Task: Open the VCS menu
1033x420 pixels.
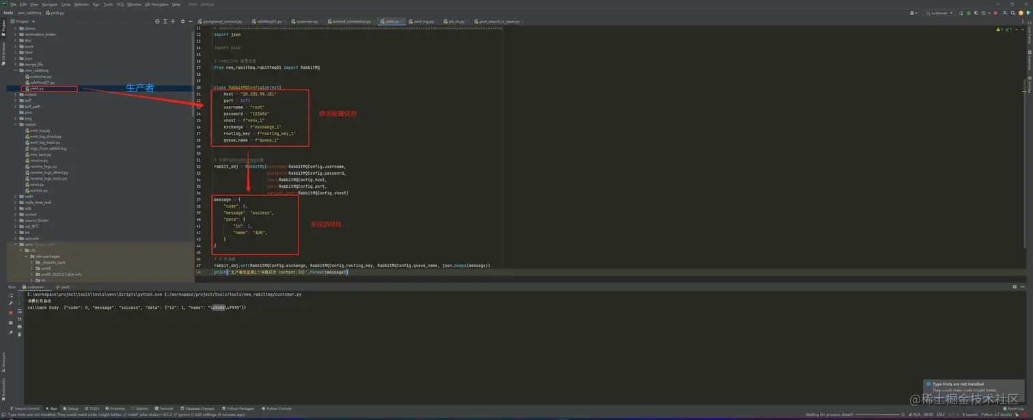Action: (120, 4)
